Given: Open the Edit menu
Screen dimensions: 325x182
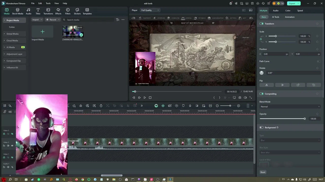Looking at the screenshot, I should 40,3.
